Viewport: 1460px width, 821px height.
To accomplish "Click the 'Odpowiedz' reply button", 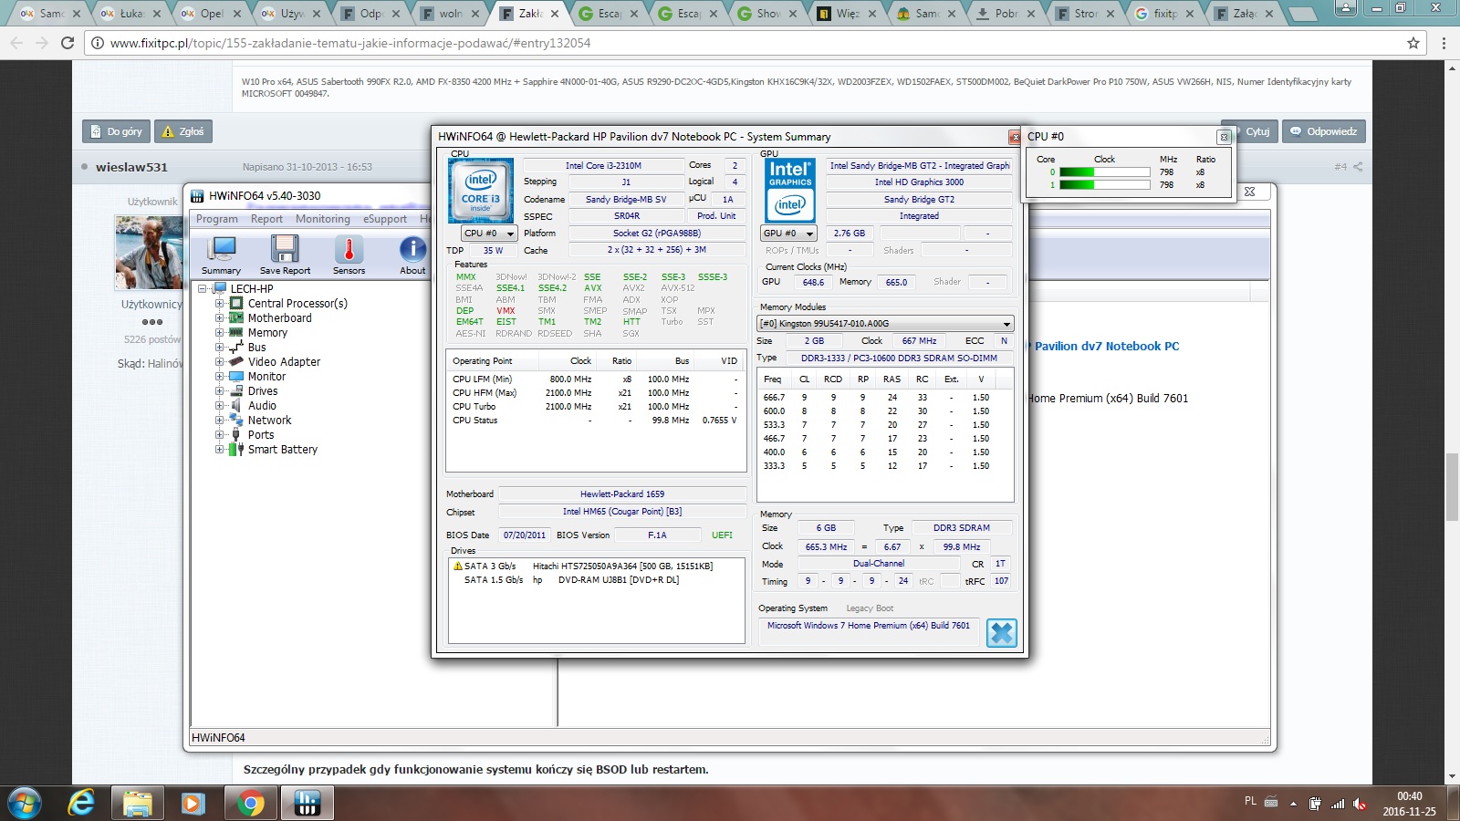I will point(1323,131).
